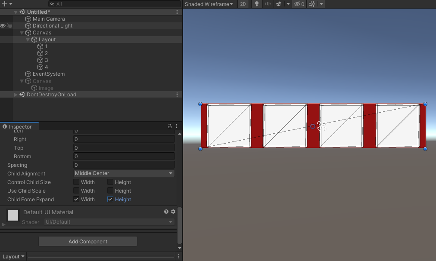Click Main Camera cube icon
Viewport: 436px width, 261px height.
[x=28, y=19]
